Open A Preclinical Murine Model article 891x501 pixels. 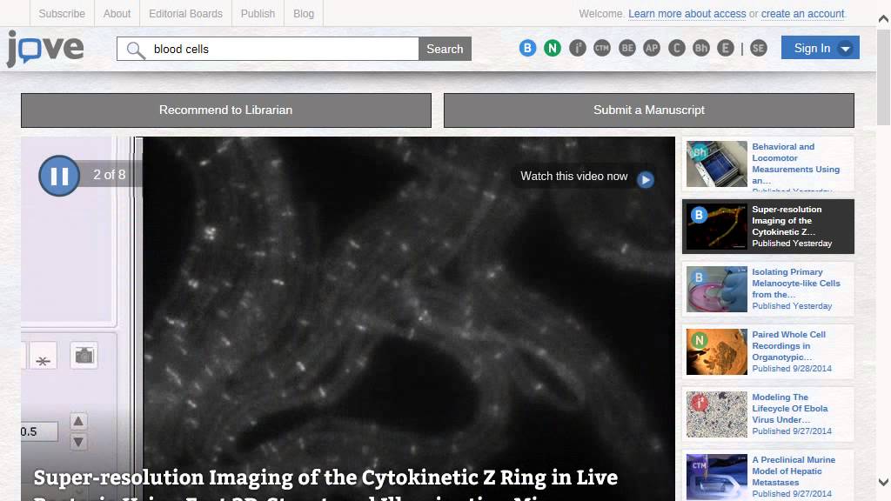click(794, 471)
